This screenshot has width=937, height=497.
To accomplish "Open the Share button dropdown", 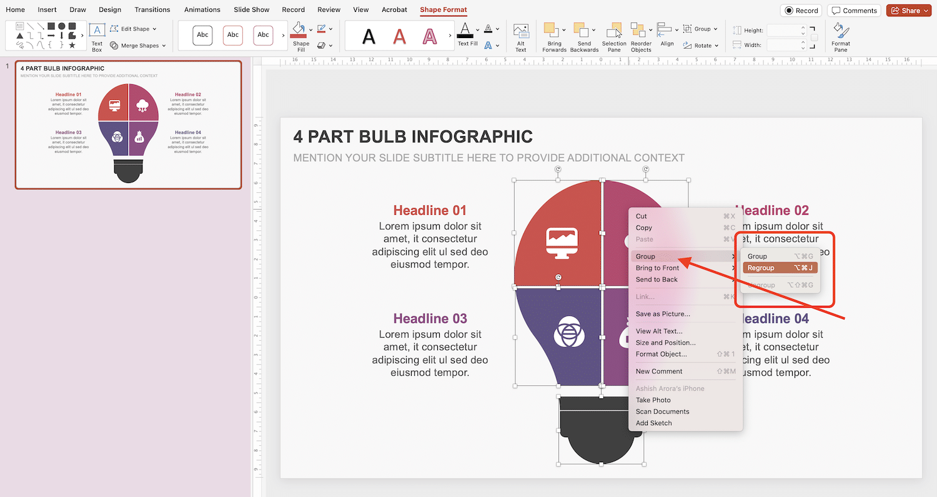I will (926, 11).
